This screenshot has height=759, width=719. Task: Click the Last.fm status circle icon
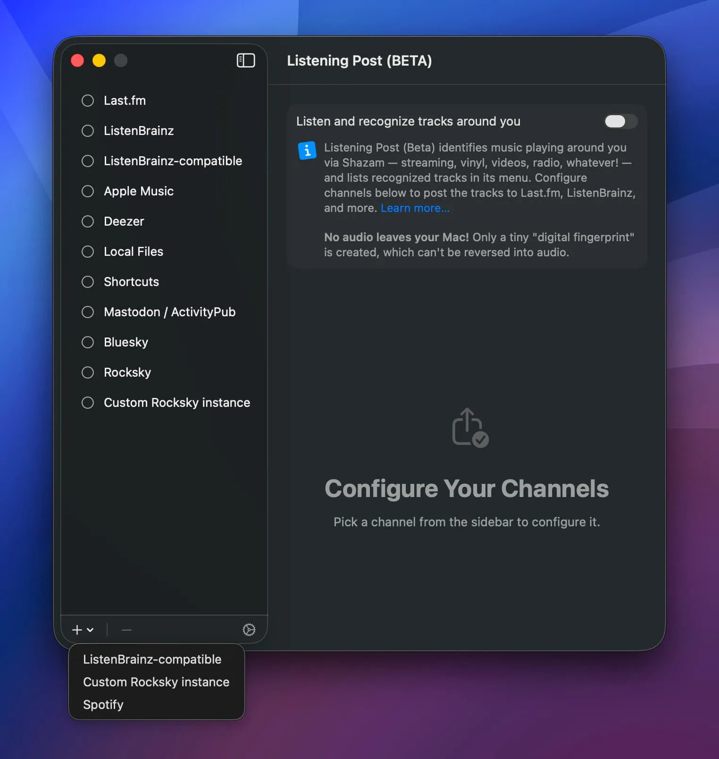[x=88, y=101]
